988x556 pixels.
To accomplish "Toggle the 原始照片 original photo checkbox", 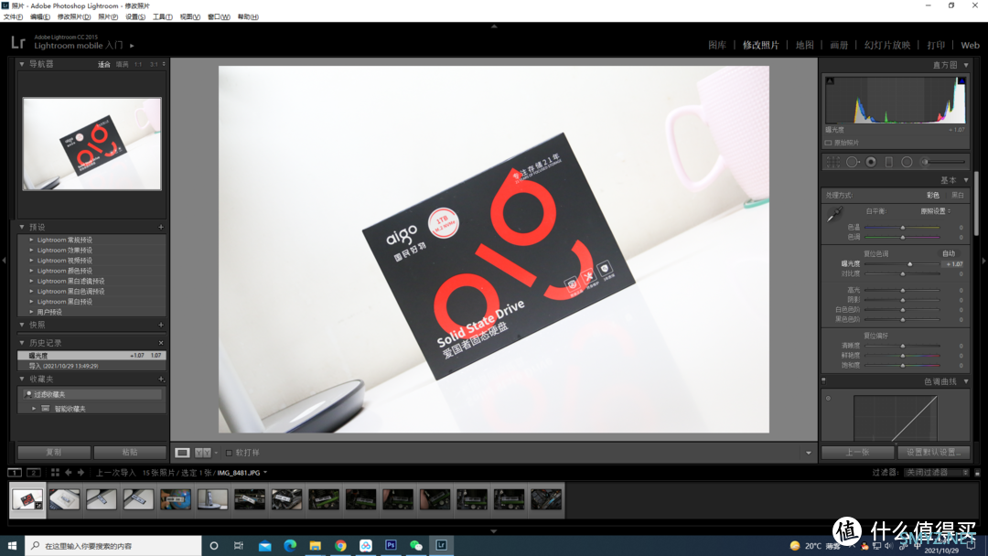I will (x=828, y=143).
